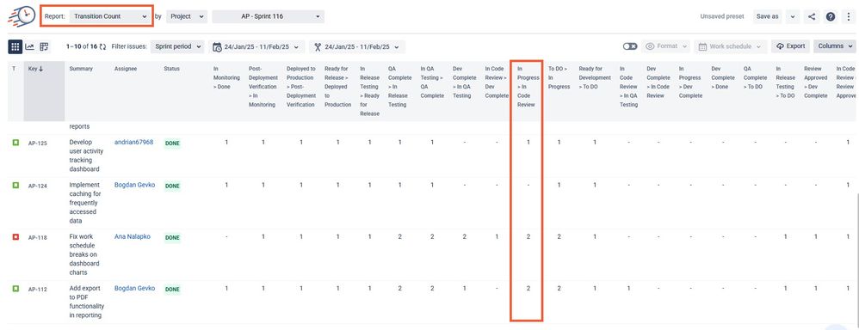Click the Status column header
Screen dimensions: 859x330
point(171,69)
